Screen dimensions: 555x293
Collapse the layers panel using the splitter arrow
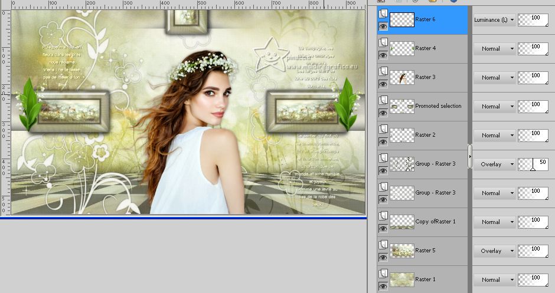click(470, 157)
